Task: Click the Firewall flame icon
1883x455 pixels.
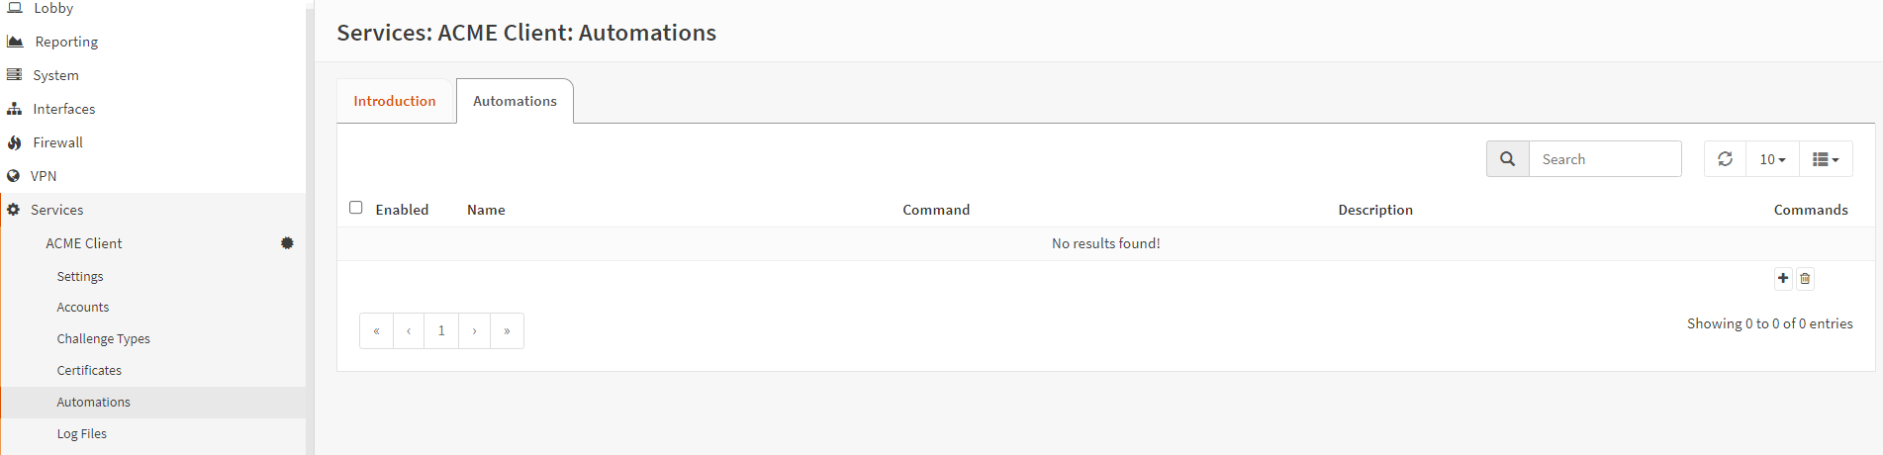Action: 15,142
